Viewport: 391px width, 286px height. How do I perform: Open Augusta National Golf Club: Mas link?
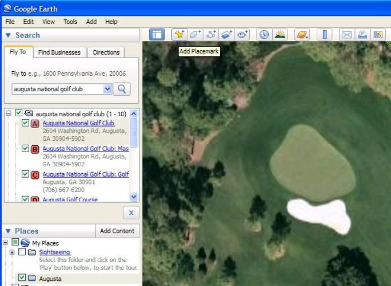click(86, 149)
